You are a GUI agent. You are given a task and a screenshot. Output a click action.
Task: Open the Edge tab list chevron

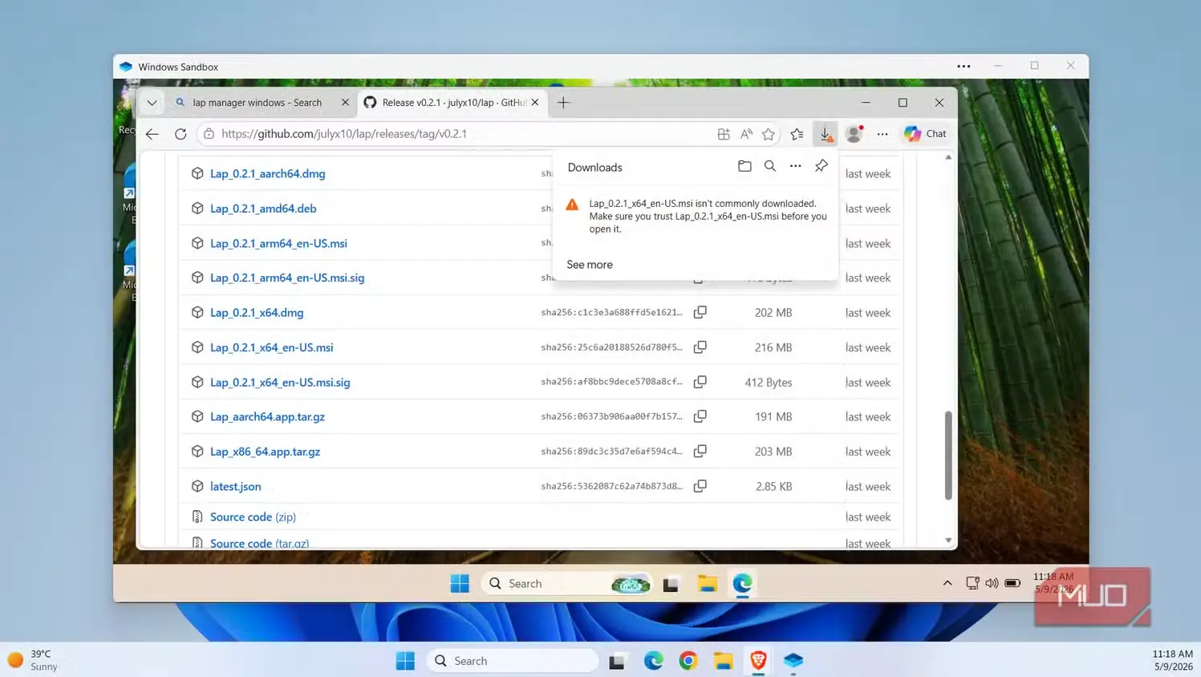pos(152,103)
